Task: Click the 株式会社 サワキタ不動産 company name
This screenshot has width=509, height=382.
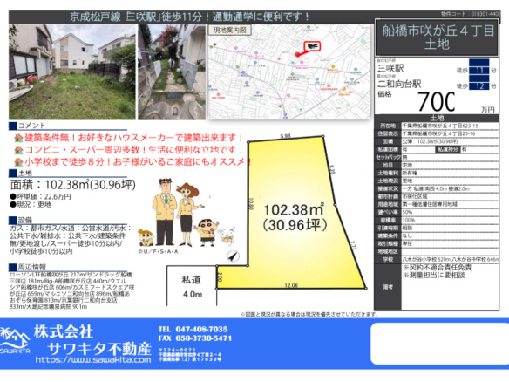Action: click(x=92, y=340)
